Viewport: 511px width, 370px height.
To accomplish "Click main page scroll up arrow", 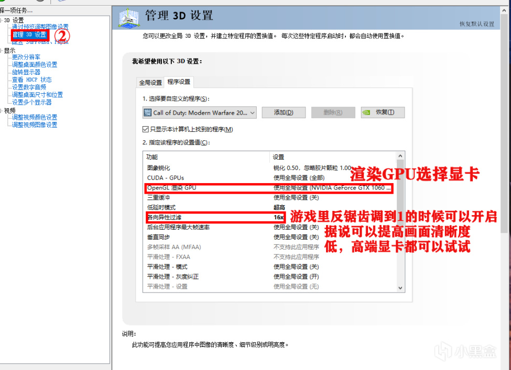I will pyautogui.click(x=504, y=10).
